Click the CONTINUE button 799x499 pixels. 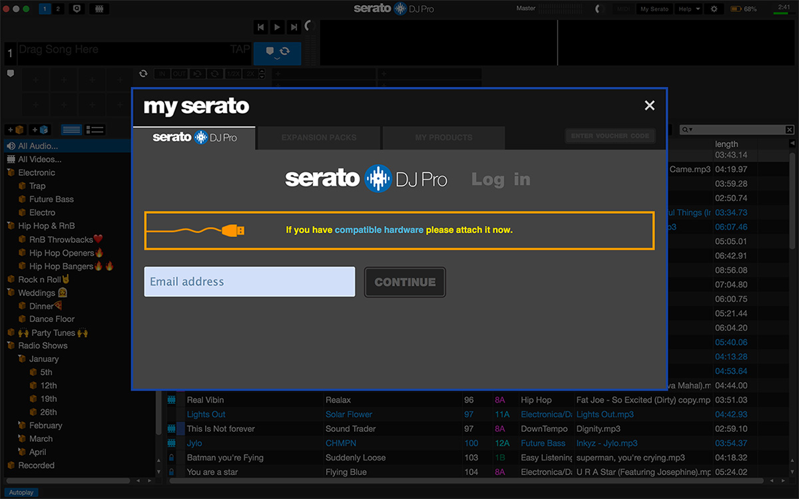tap(405, 282)
